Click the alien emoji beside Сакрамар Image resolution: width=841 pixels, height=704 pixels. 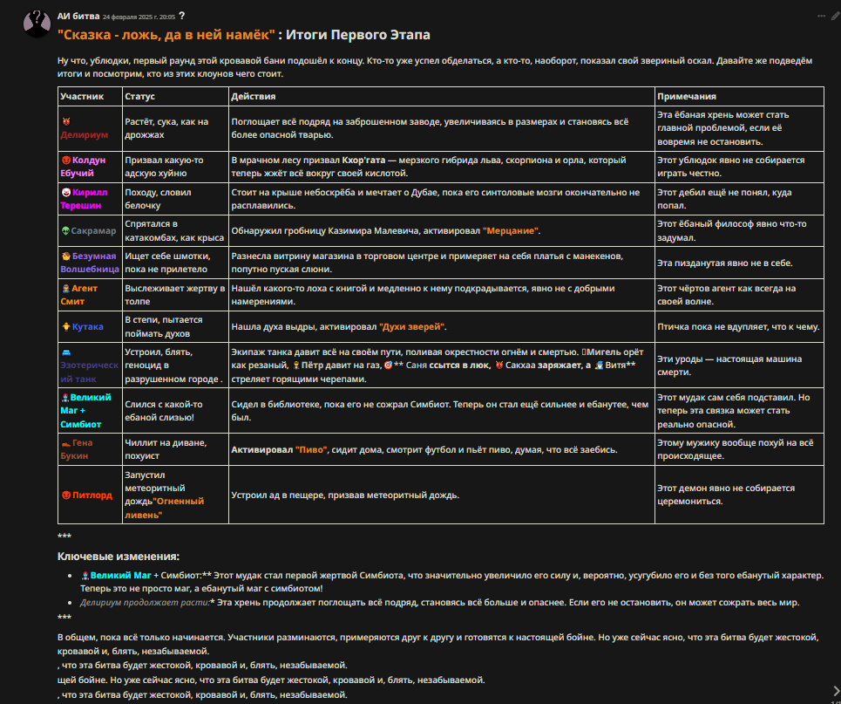pos(65,231)
